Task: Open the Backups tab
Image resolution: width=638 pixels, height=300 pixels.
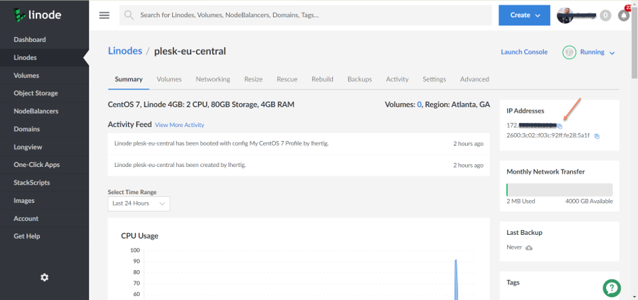Action: pos(360,79)
